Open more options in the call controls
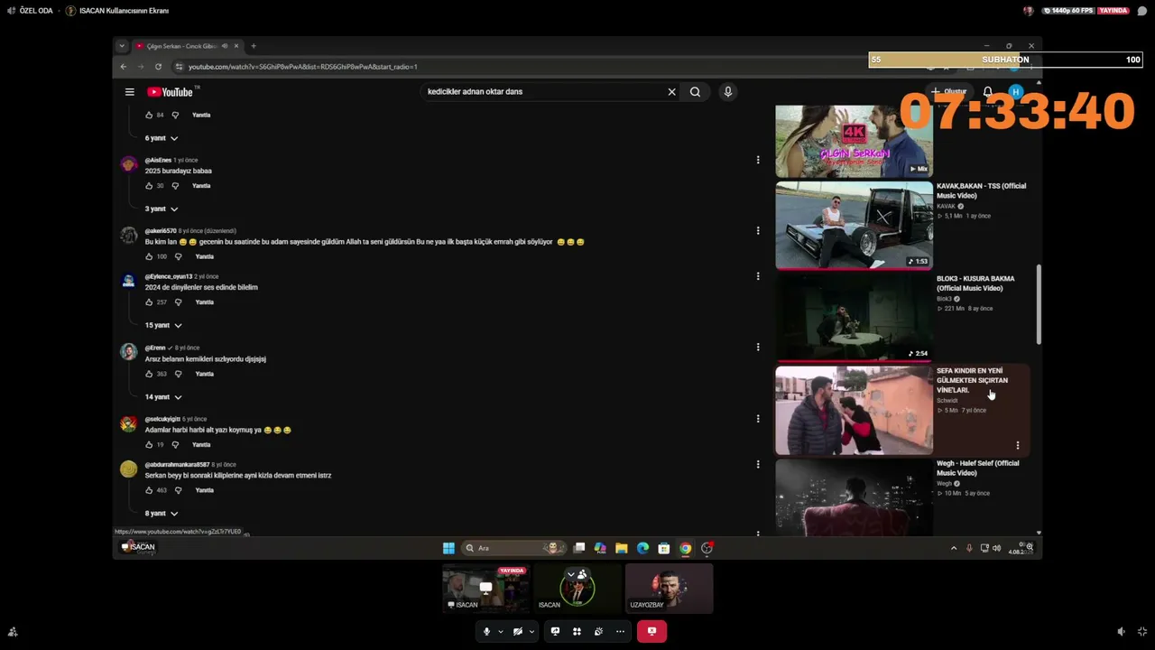The height and width of the screenshot is (650, 1155). pyautogui.click(x=620, y=632)
